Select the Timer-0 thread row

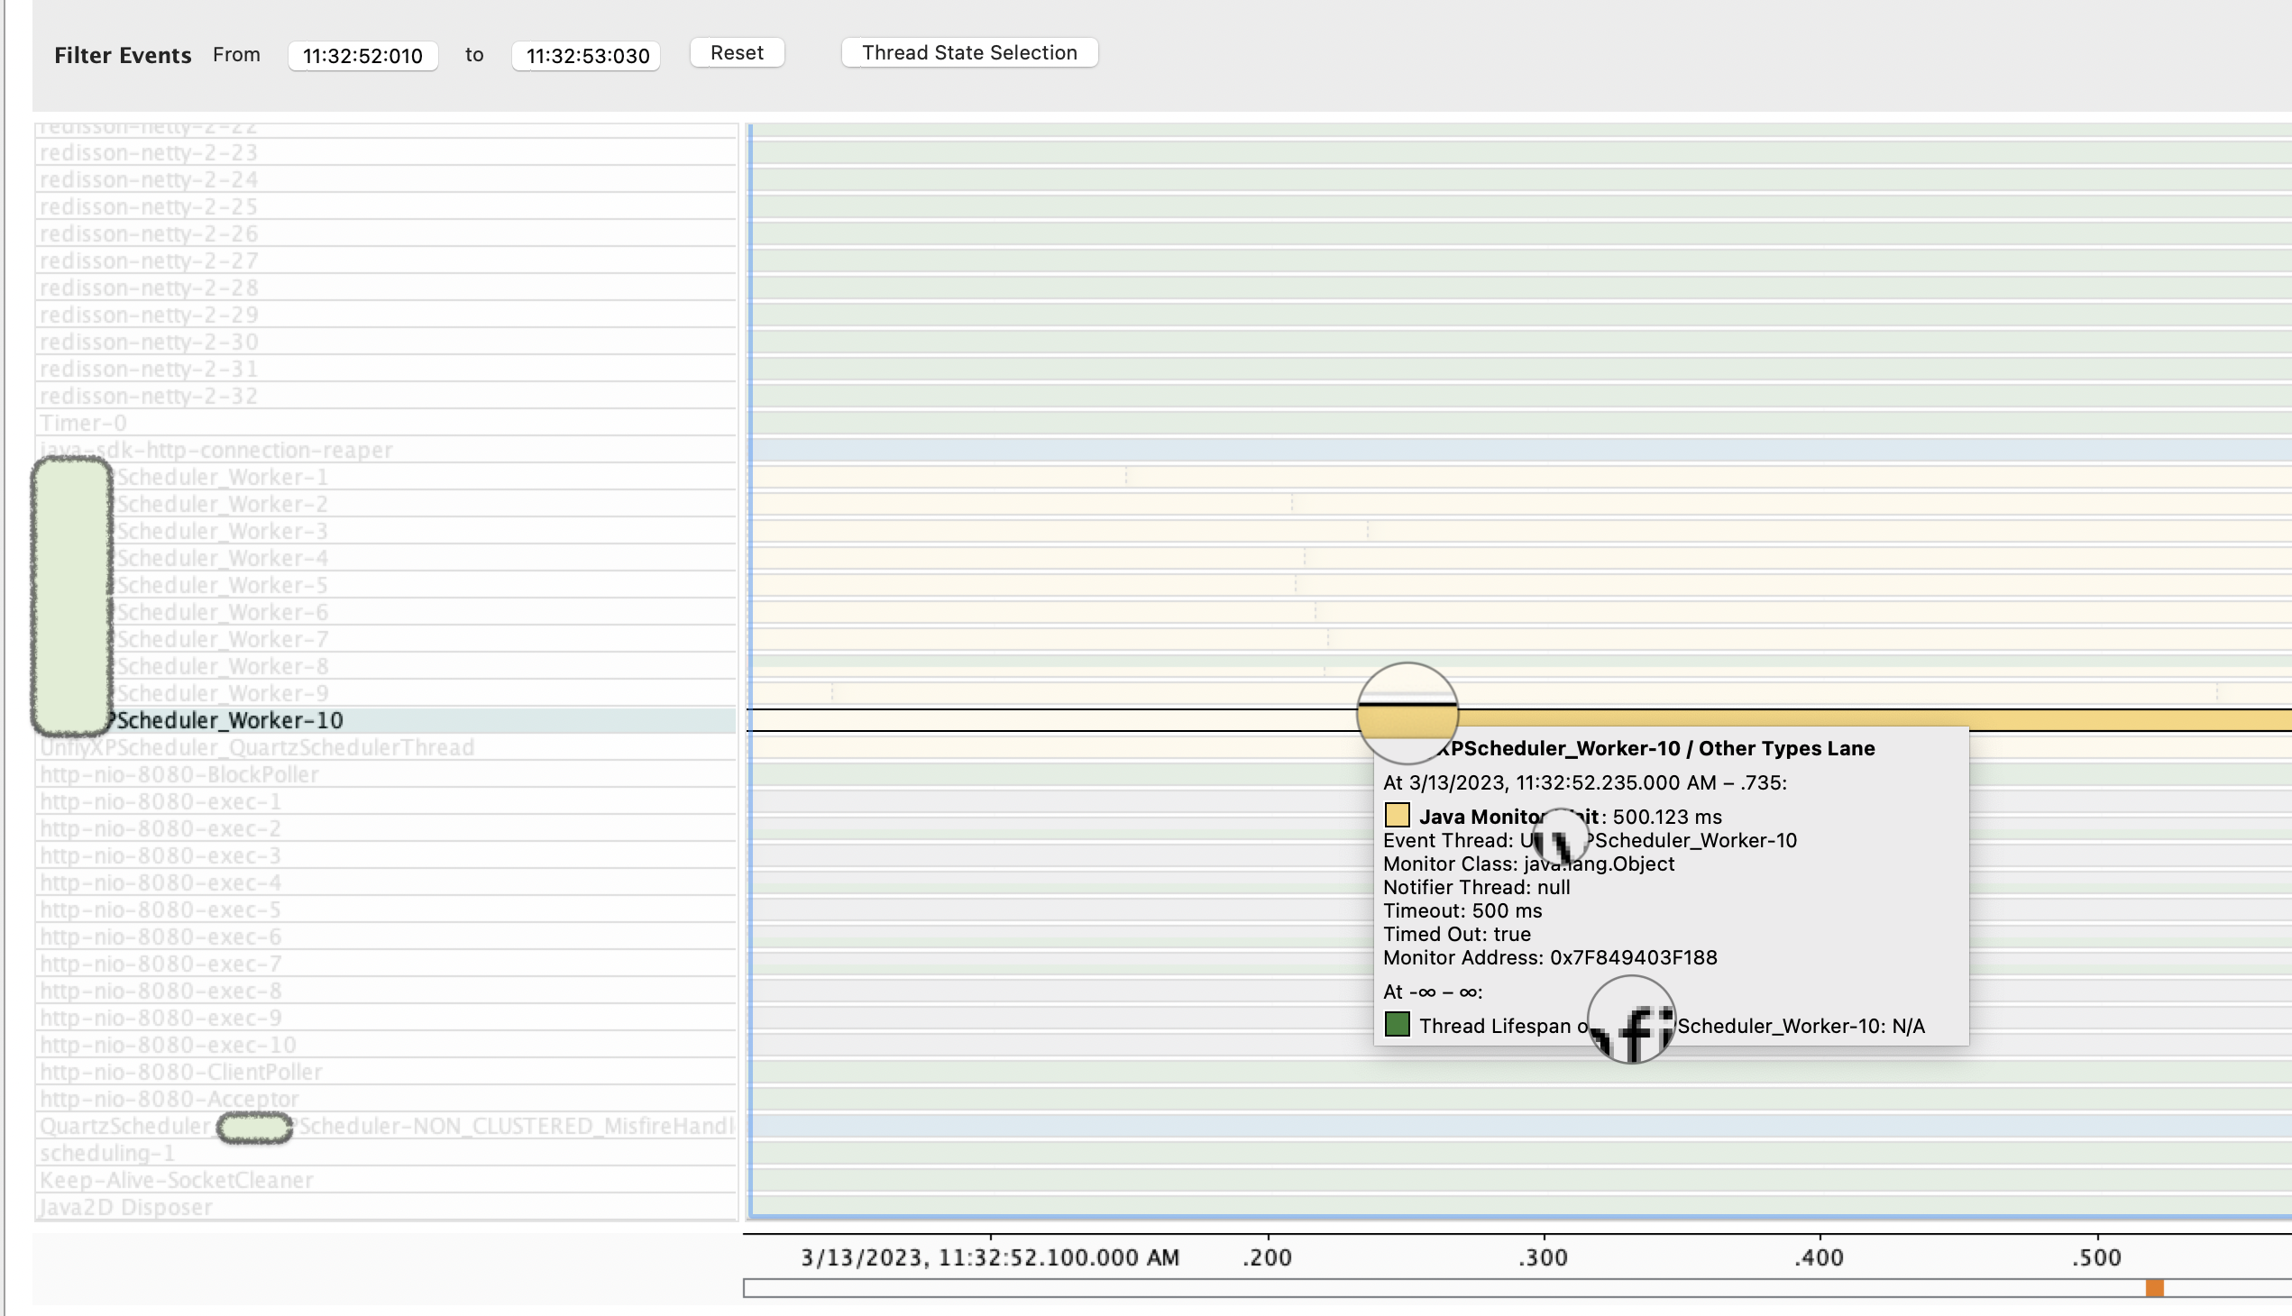(83, 423)
